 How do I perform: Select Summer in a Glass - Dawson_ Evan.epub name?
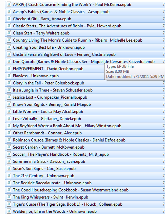tap(49, 161)
